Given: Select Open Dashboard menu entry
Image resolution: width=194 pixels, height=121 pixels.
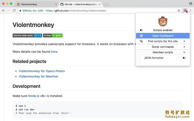Looking at the screenshot, I should [x=163, y=36].
